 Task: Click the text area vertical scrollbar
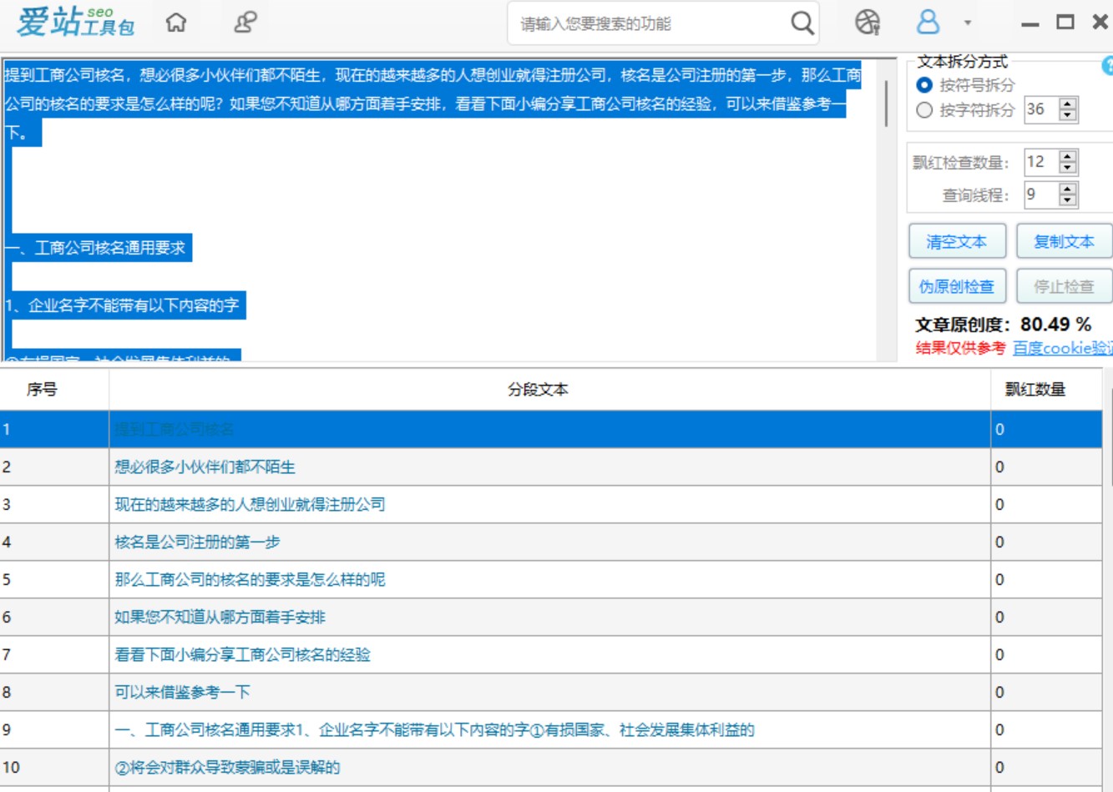click(x=886, y=104)
